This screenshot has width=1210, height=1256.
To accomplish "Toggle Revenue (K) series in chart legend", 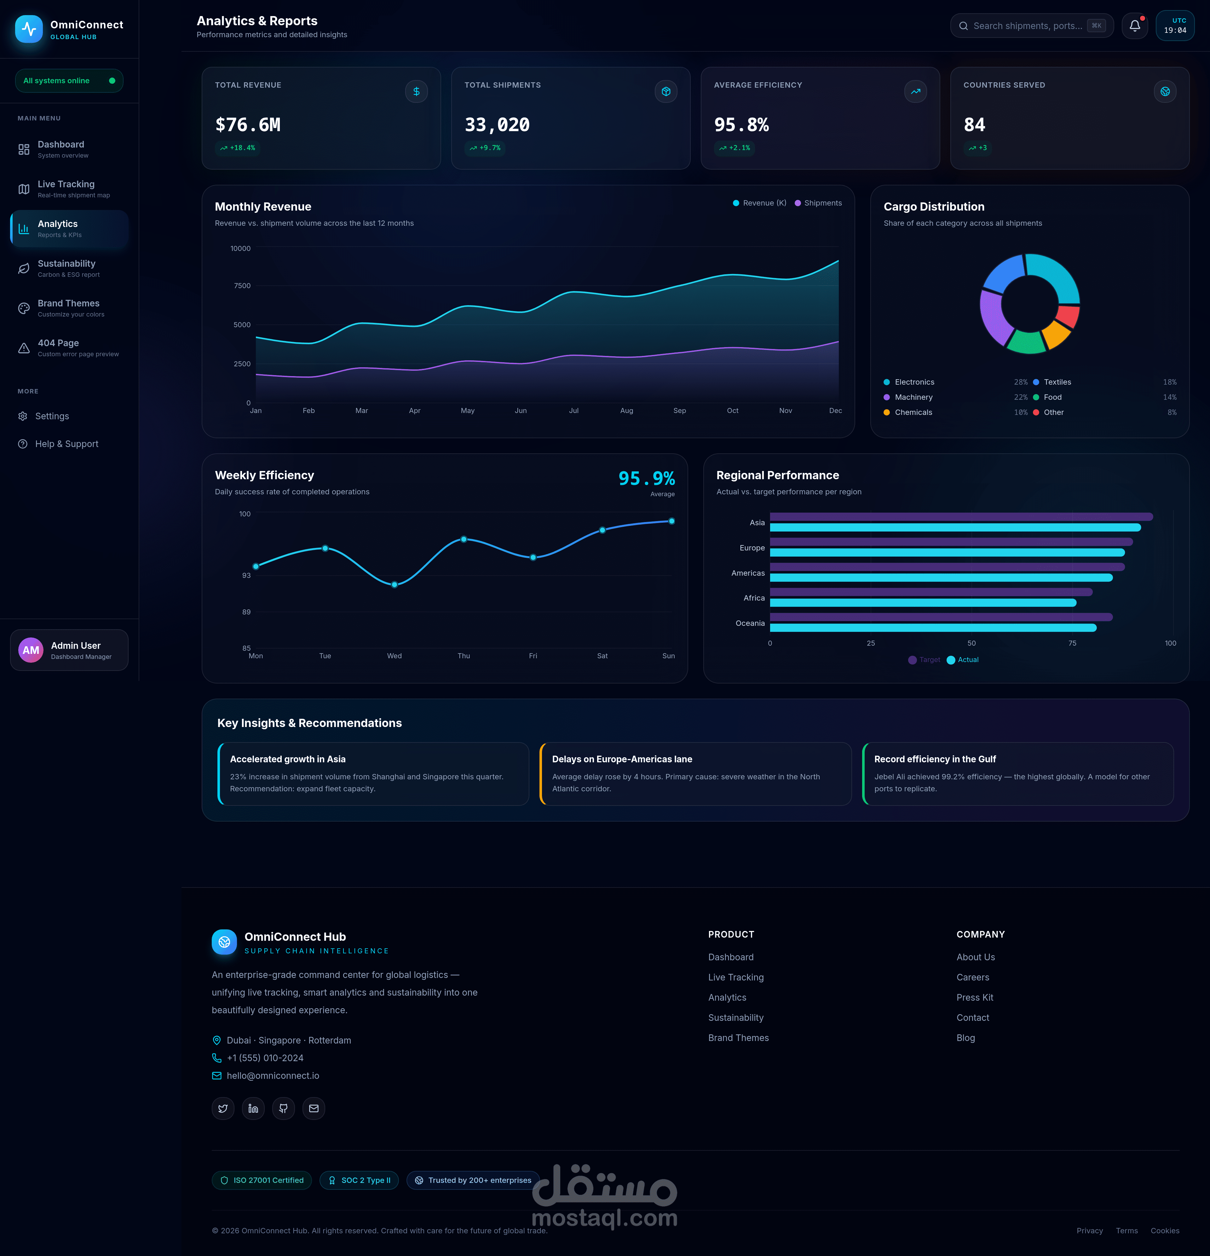I will (760, 203).
